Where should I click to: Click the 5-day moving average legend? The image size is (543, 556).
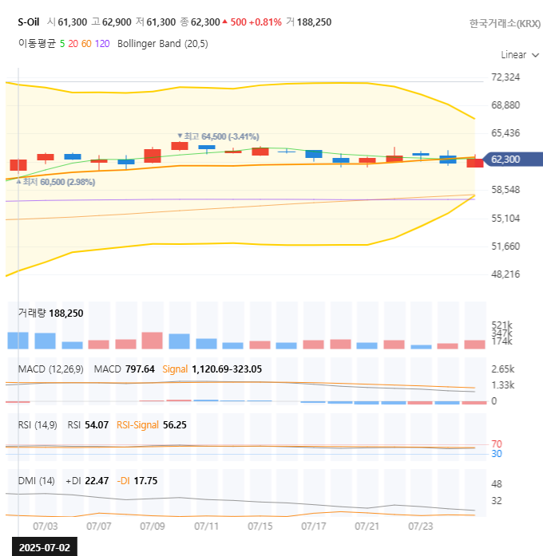click(62, 44)
